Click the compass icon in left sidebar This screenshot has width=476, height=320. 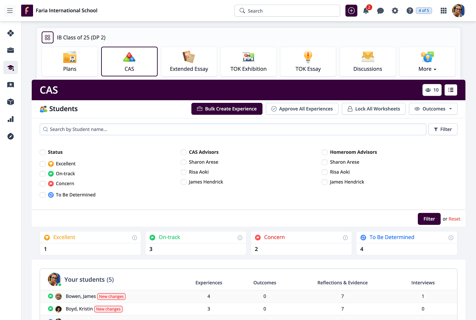11,136
